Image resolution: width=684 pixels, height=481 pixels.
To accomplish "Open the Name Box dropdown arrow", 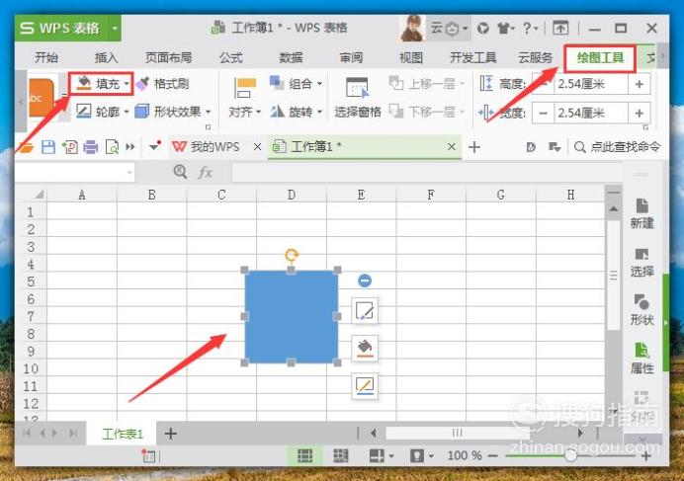I will (x=129, y=173).
